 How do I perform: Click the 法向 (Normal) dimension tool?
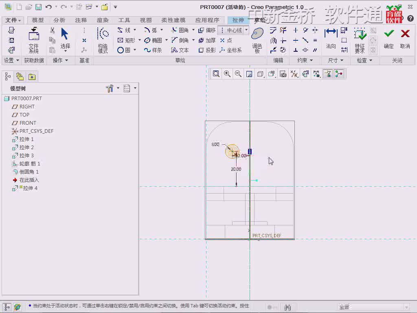tap(331, 39)
